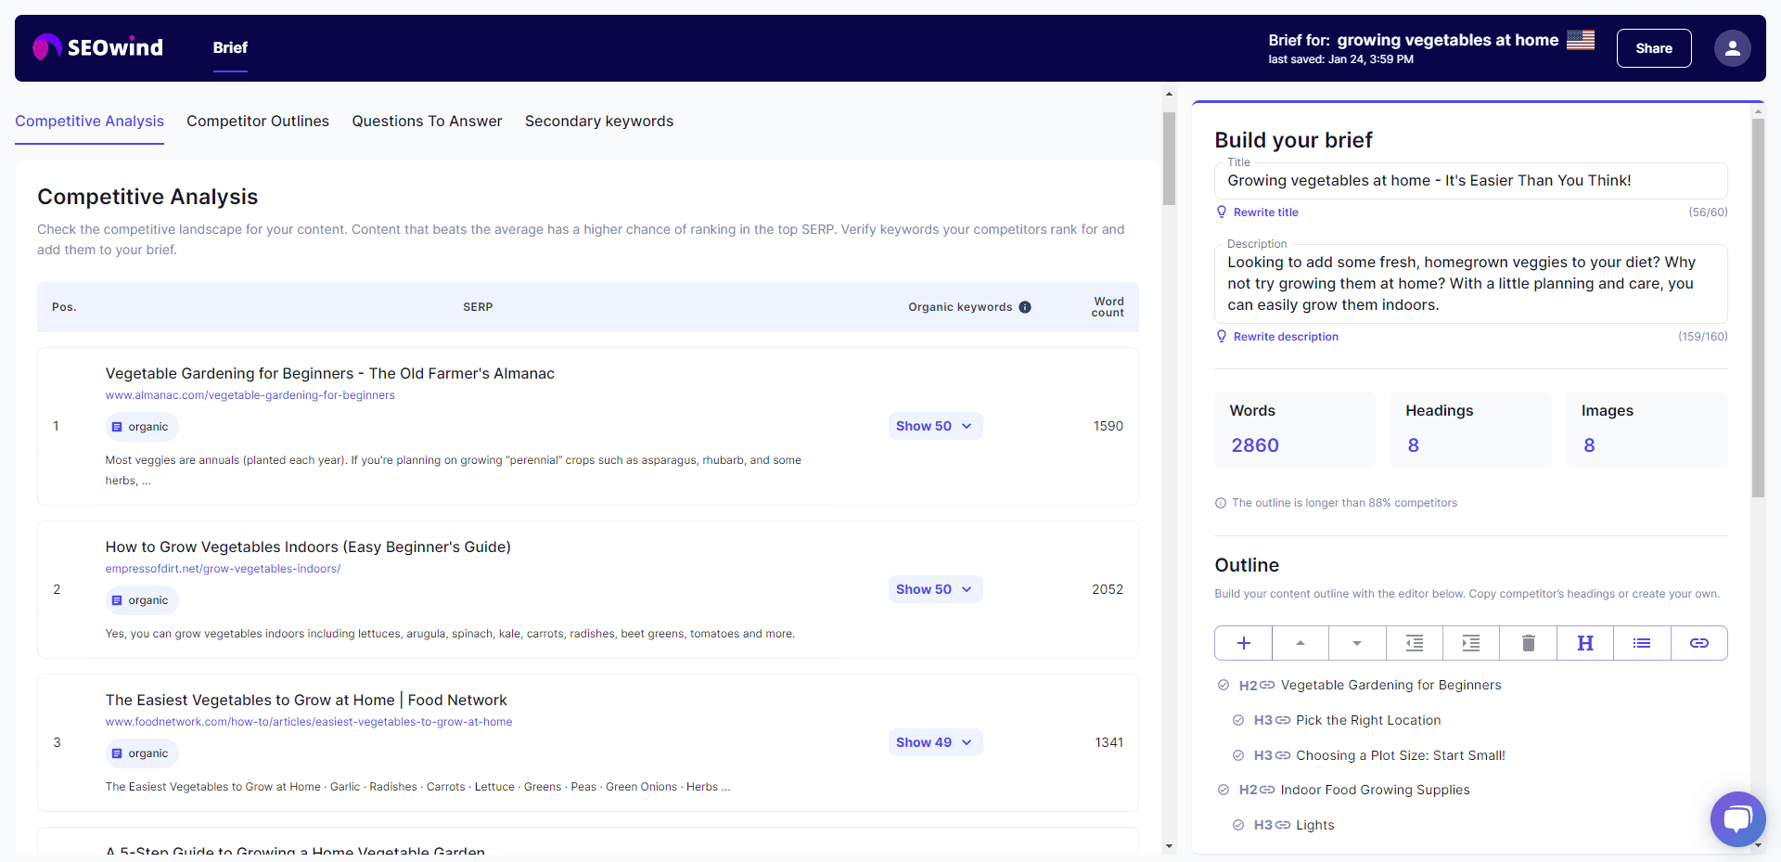Expand Show 50 keywords for Old Farmer's Almanac result
Viewport: 1781px width, 862px height.
click(x=934, y=425)
